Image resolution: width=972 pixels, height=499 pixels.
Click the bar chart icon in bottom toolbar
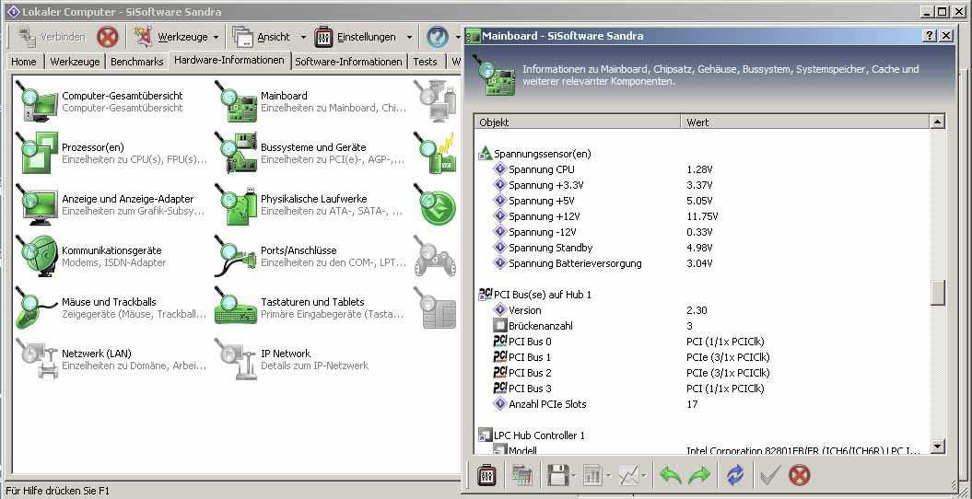[592, 475]
